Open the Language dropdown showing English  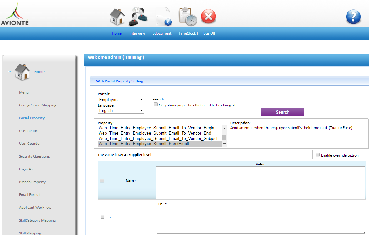(121, 111)
